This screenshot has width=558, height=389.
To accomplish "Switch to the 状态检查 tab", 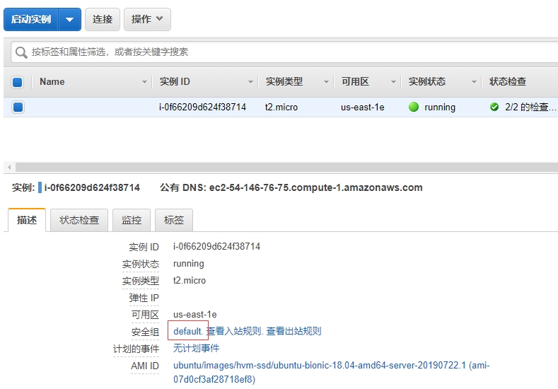I will pyautogui.click(x=79, y=220).
